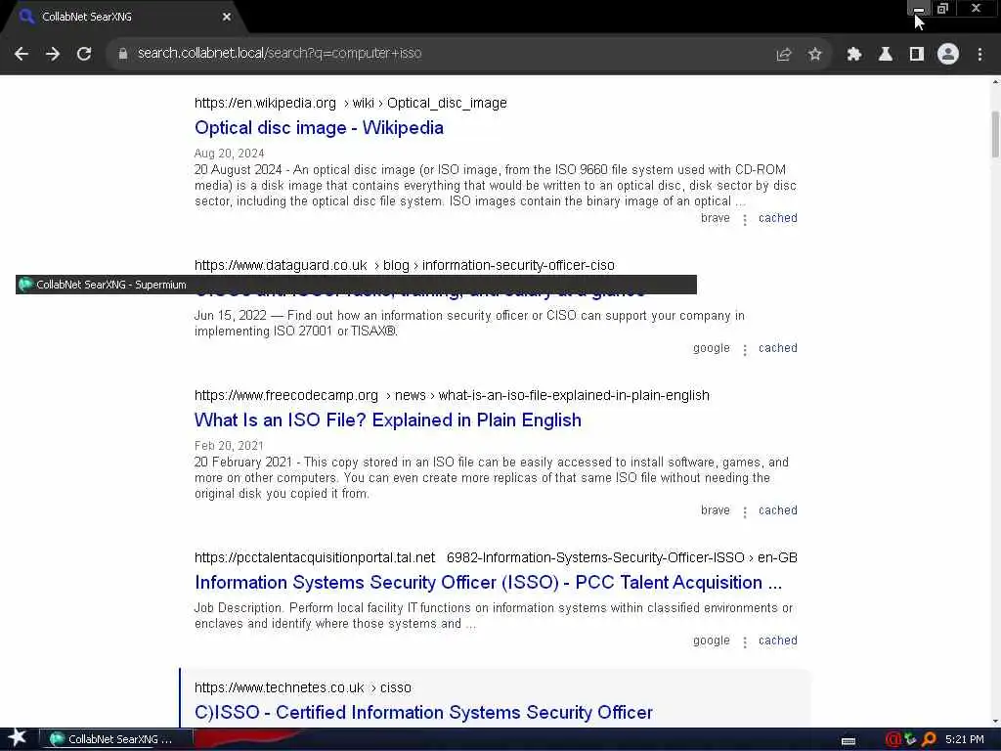Click the scrollbar down arrow
1001x751 pixels.
(x=995, y=722)
